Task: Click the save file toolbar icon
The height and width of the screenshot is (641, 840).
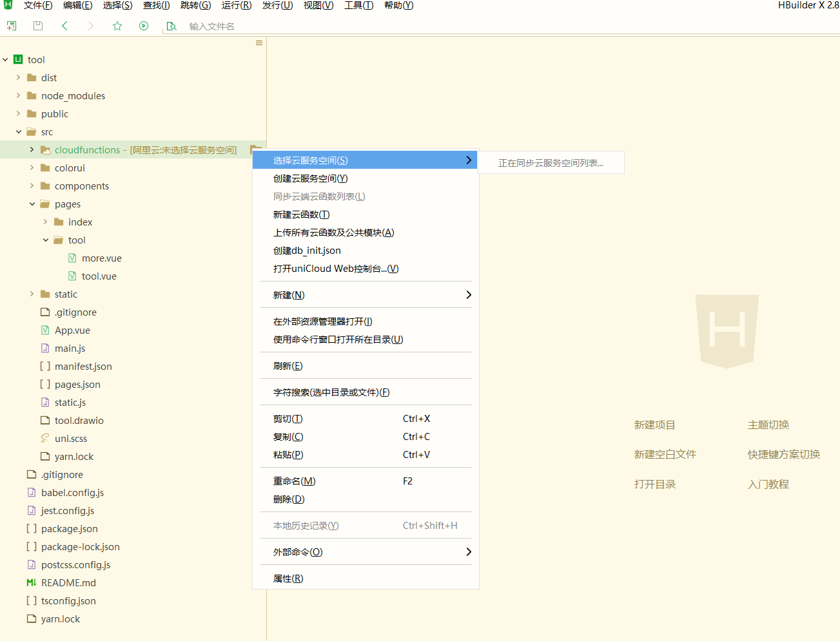Action: tap(38, 26)
